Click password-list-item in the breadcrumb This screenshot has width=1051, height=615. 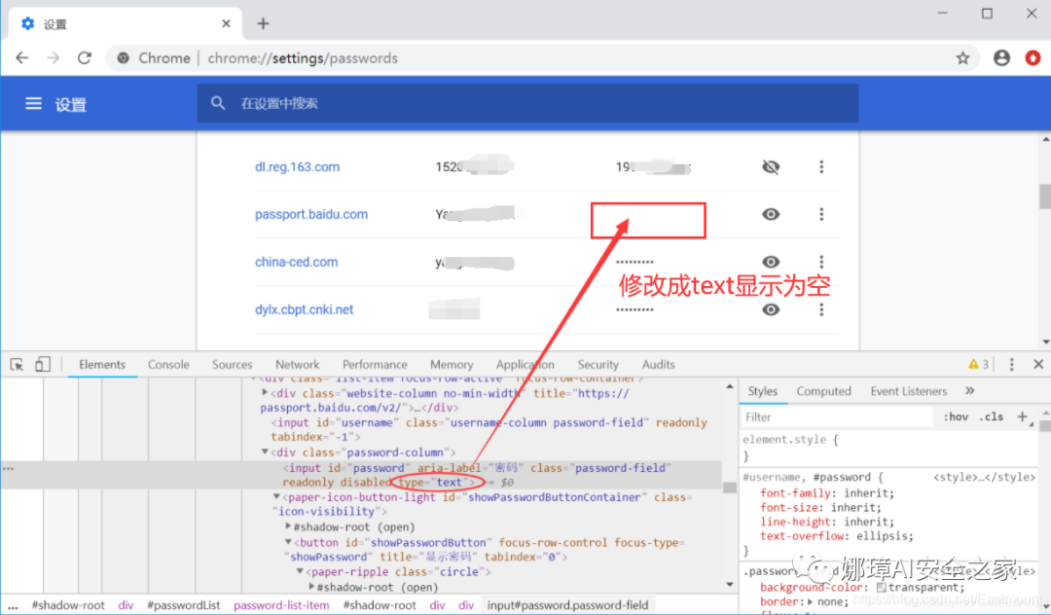[281, 605]
